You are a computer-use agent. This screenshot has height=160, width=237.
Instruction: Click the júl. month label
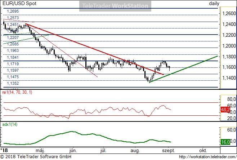[103, 151]
